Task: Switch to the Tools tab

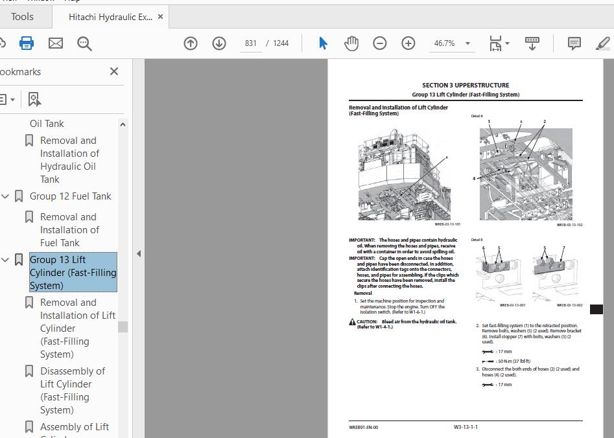Action: pyautogui.click(x=22, y=17)
